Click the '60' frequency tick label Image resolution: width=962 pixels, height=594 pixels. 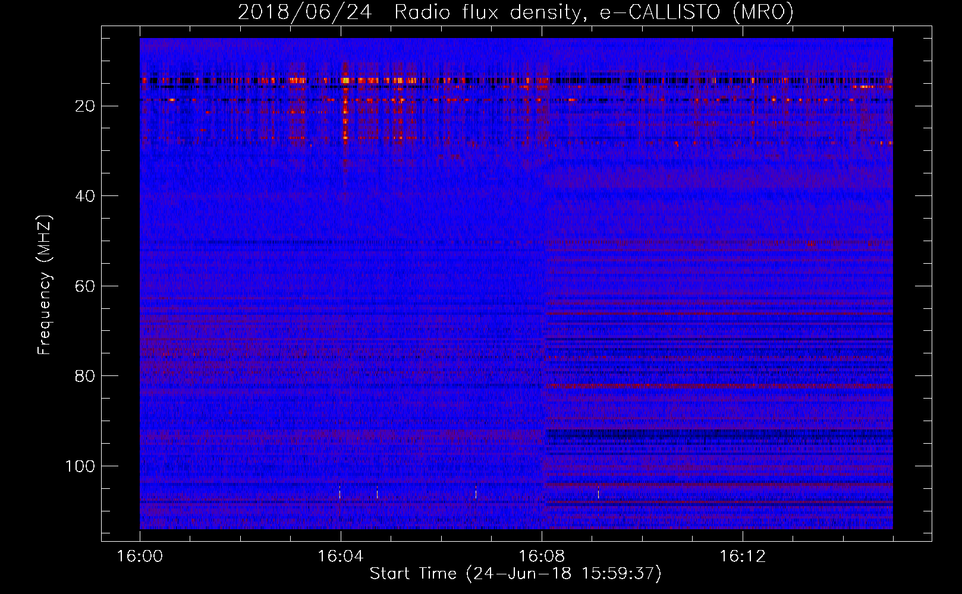coord(85,286)
